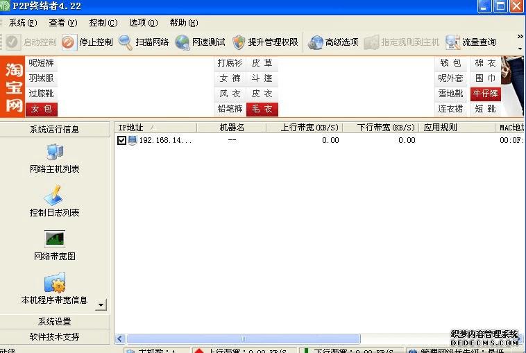Click the 淘宝网 orange banner logo
526x353 pixels.
pos(12,87)
